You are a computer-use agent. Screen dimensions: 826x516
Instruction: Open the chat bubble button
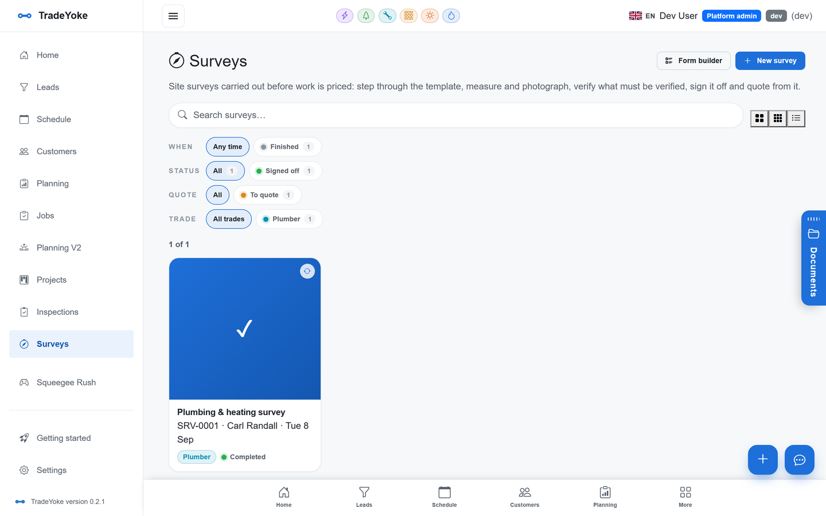800,460
